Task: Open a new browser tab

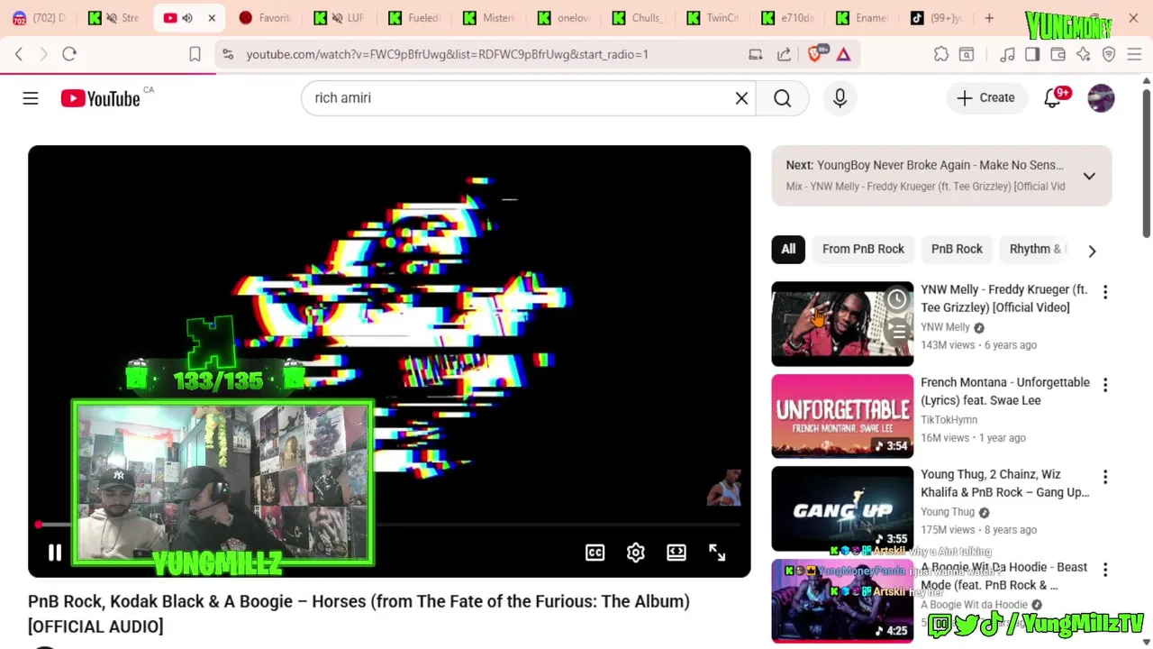Action: [x=989, y=18]
